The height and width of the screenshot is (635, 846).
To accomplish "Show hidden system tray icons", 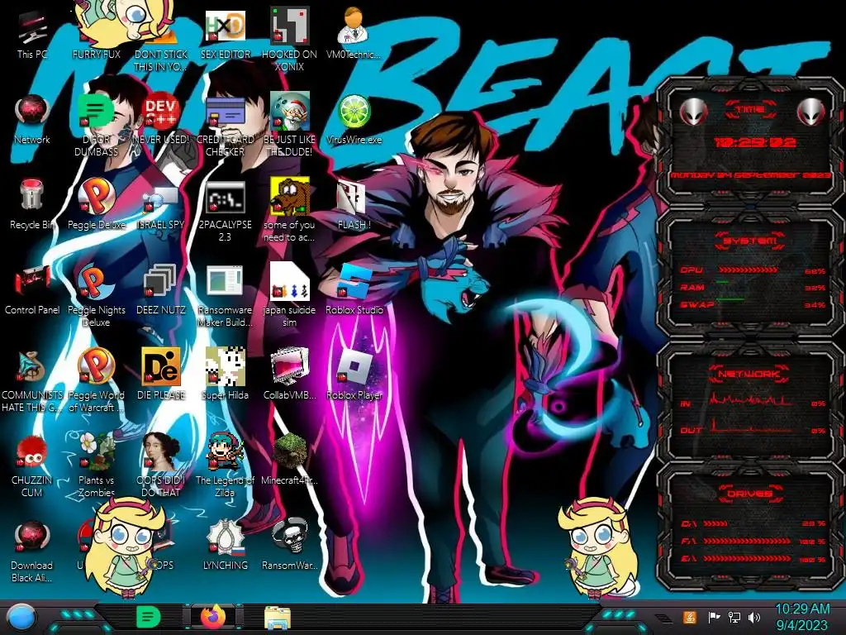I will pos(663,618).
